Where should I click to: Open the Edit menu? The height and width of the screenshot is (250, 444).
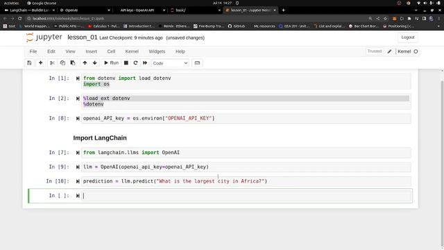[51, 51]
